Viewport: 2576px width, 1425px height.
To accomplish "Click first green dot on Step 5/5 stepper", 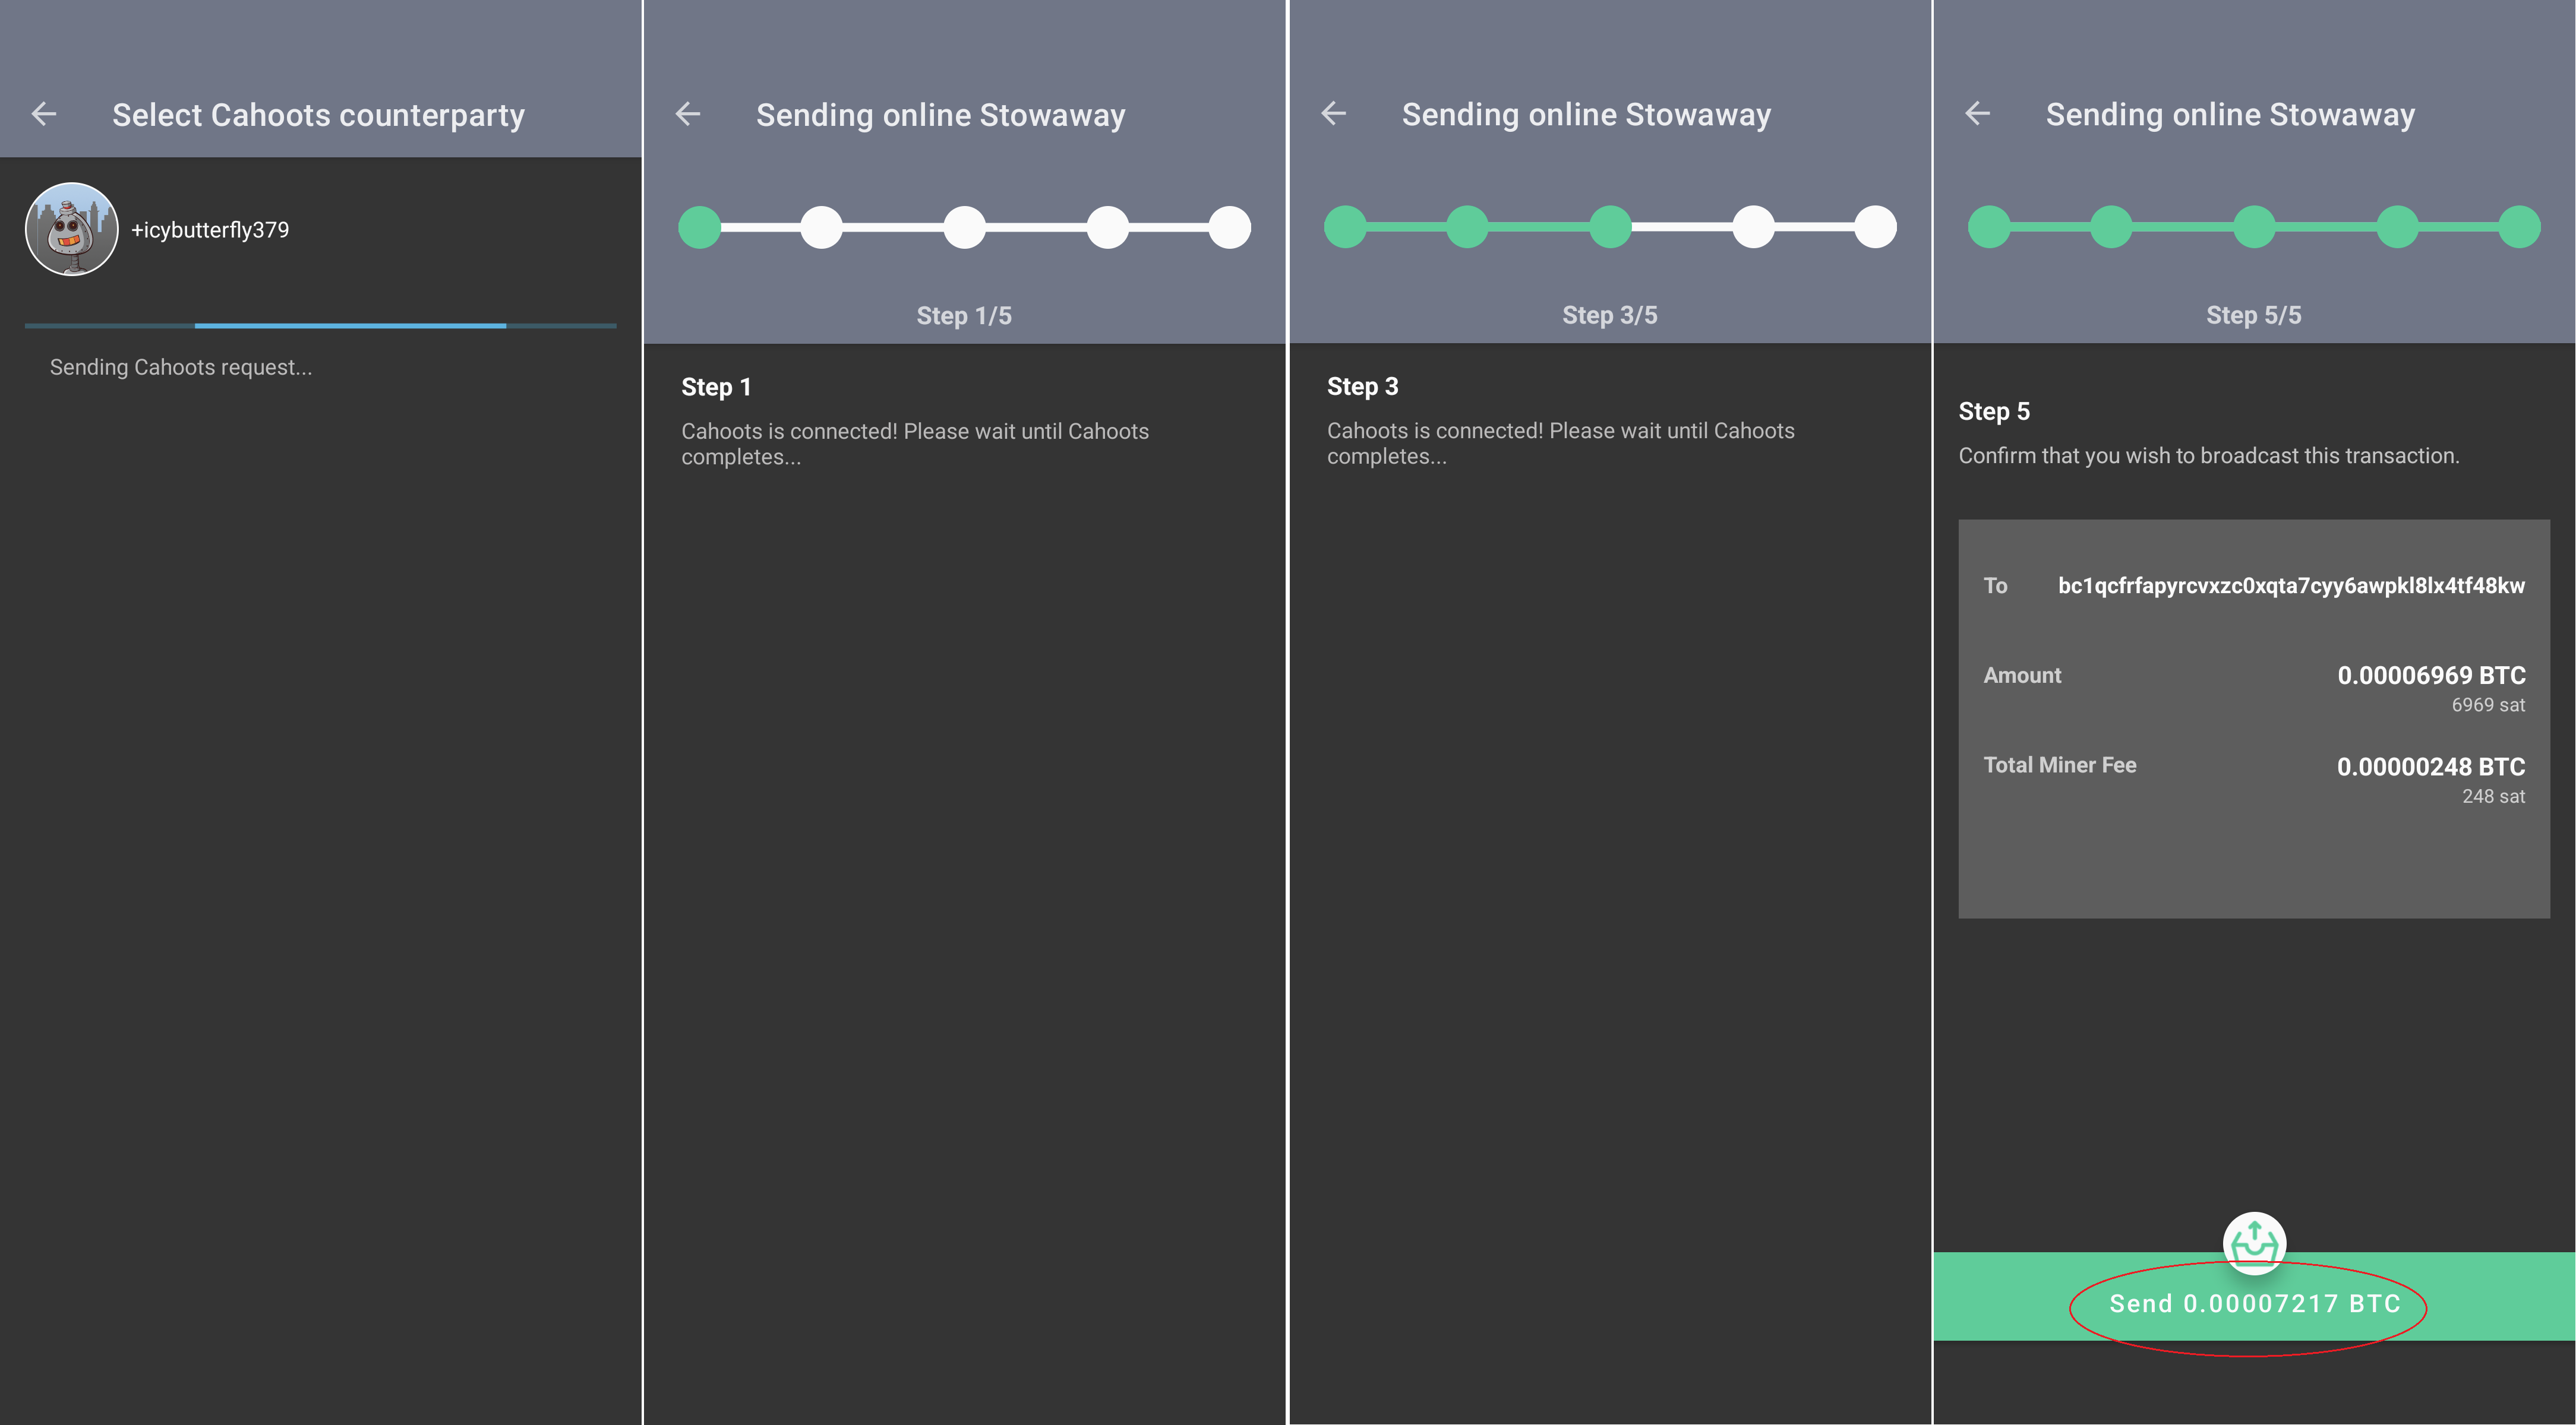I will 1990,227.
